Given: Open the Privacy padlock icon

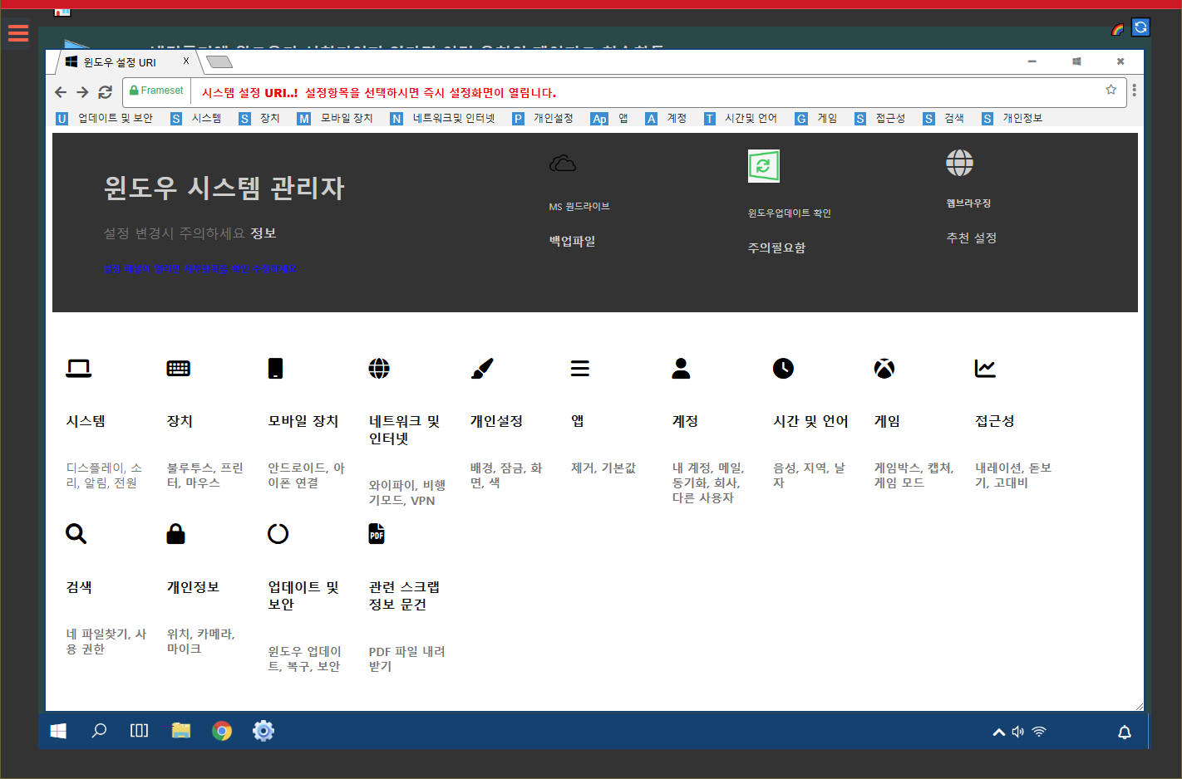Looking at the screenshot, I should coord(175,533).
